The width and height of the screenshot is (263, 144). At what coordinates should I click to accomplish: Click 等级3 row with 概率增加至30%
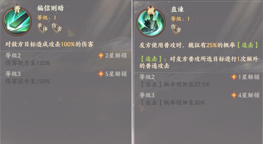point(199,99)
